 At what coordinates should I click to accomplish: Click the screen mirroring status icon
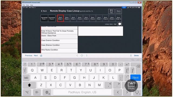(x=124, y=8)
